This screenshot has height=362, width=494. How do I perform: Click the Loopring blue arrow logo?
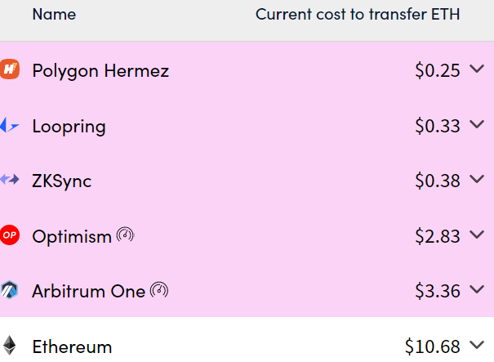(x=9, y=126)
